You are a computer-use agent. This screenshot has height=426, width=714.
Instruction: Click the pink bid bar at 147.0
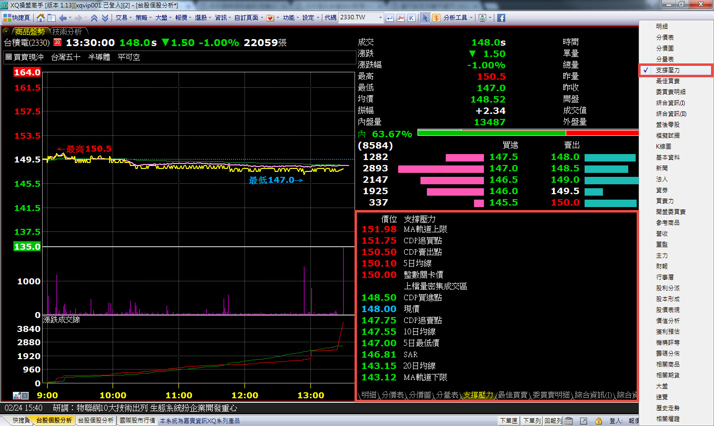point(441,169)
